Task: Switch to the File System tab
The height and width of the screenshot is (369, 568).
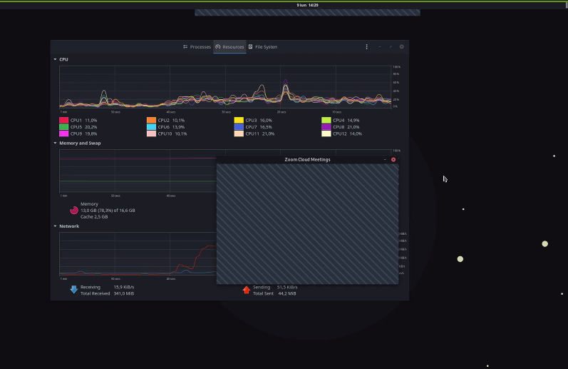Action: [263, 47]
